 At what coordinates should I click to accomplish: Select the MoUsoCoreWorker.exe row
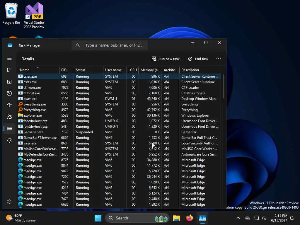click(x=119, y=149)
